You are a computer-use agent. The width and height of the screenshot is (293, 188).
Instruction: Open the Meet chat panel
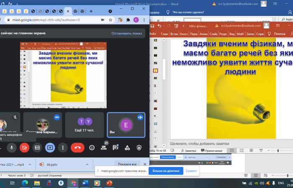[116, 147]
